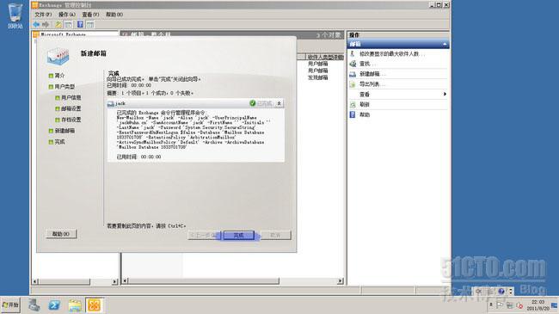Click Exchange Management Console taskbar icon
Screen dimensions: 559x314
[x=95, y=305]
